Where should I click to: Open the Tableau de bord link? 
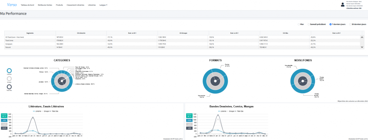click(x=27, y=5)
